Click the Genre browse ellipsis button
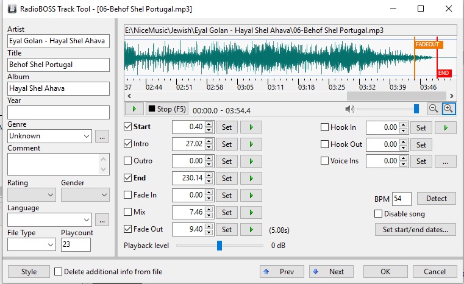This screenshot has height=284, width=464. coord(102,137)
